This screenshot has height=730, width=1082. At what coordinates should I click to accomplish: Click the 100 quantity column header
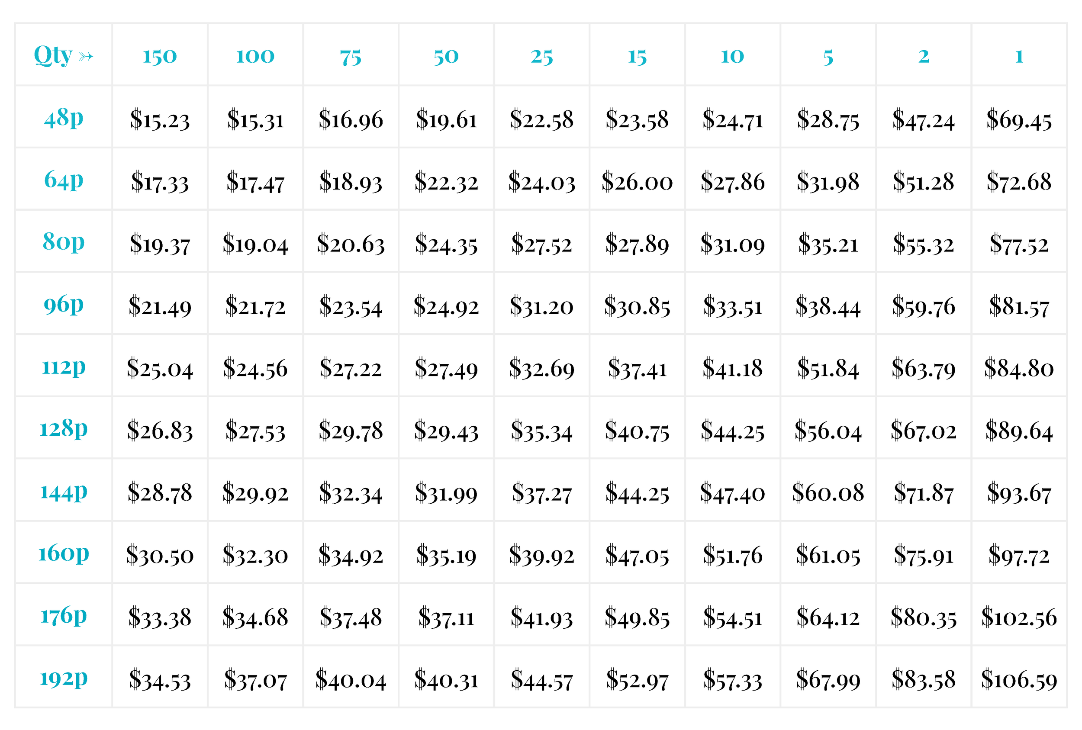[x=255, y=55]
